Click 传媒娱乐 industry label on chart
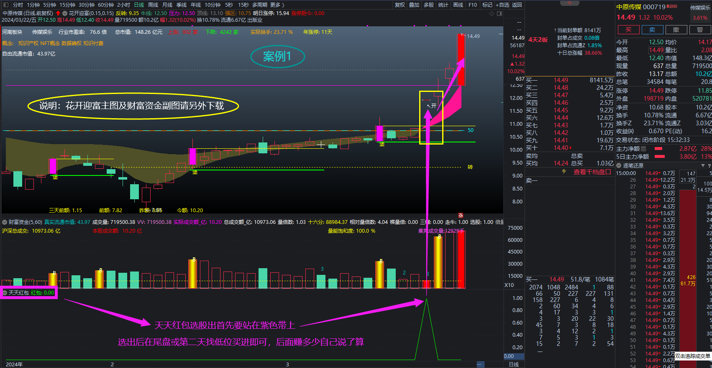712x368 pixels. point(42,32)
